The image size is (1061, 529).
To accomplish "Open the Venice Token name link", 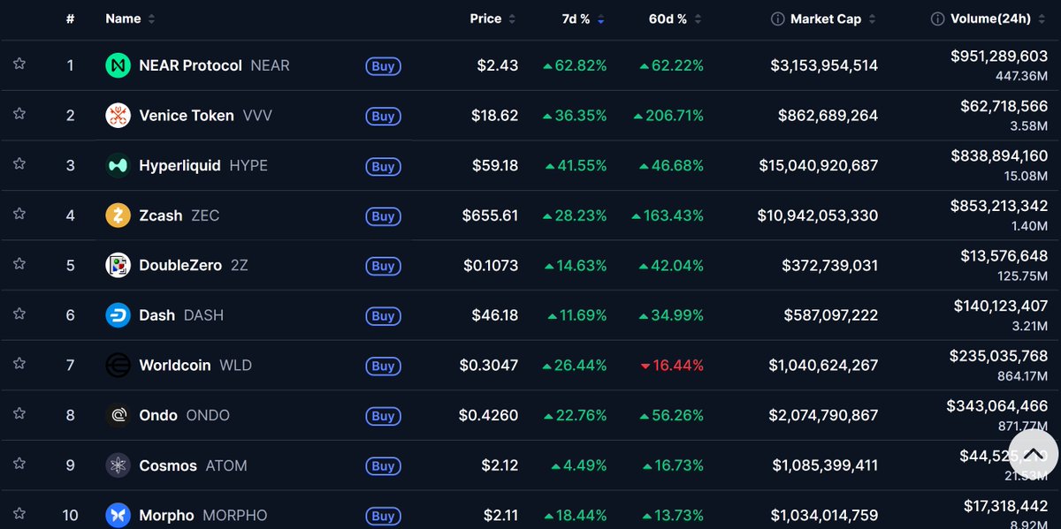I will click(187, 116).
